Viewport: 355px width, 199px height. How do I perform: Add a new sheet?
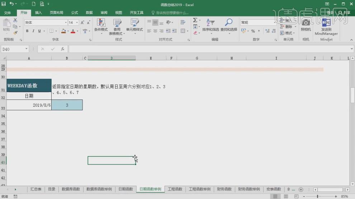coord(301,189)
